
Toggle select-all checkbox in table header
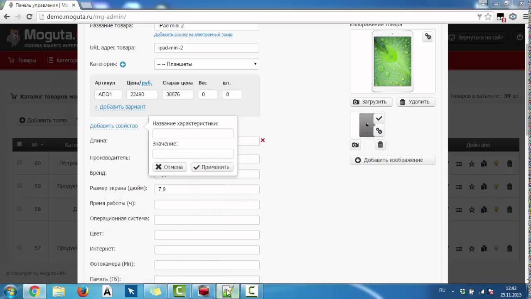pos(19,144)
